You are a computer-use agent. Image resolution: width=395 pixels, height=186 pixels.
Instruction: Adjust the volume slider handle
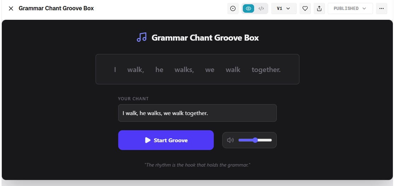[x=255, y=140]
